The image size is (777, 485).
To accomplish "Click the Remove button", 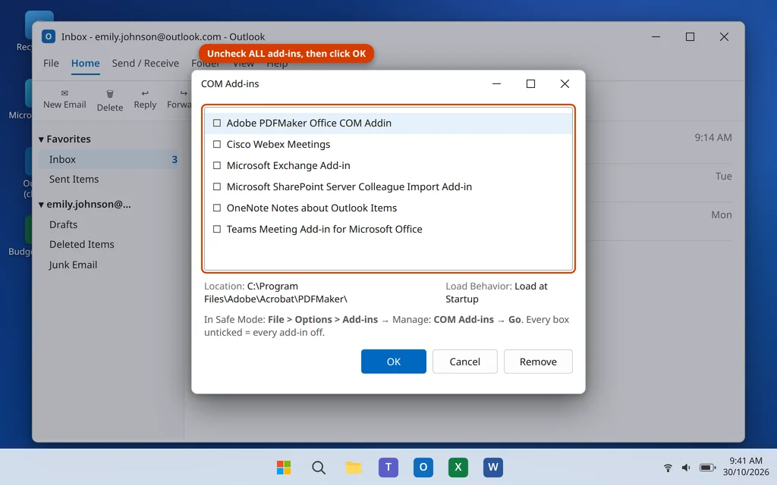I will click(538, 361).
